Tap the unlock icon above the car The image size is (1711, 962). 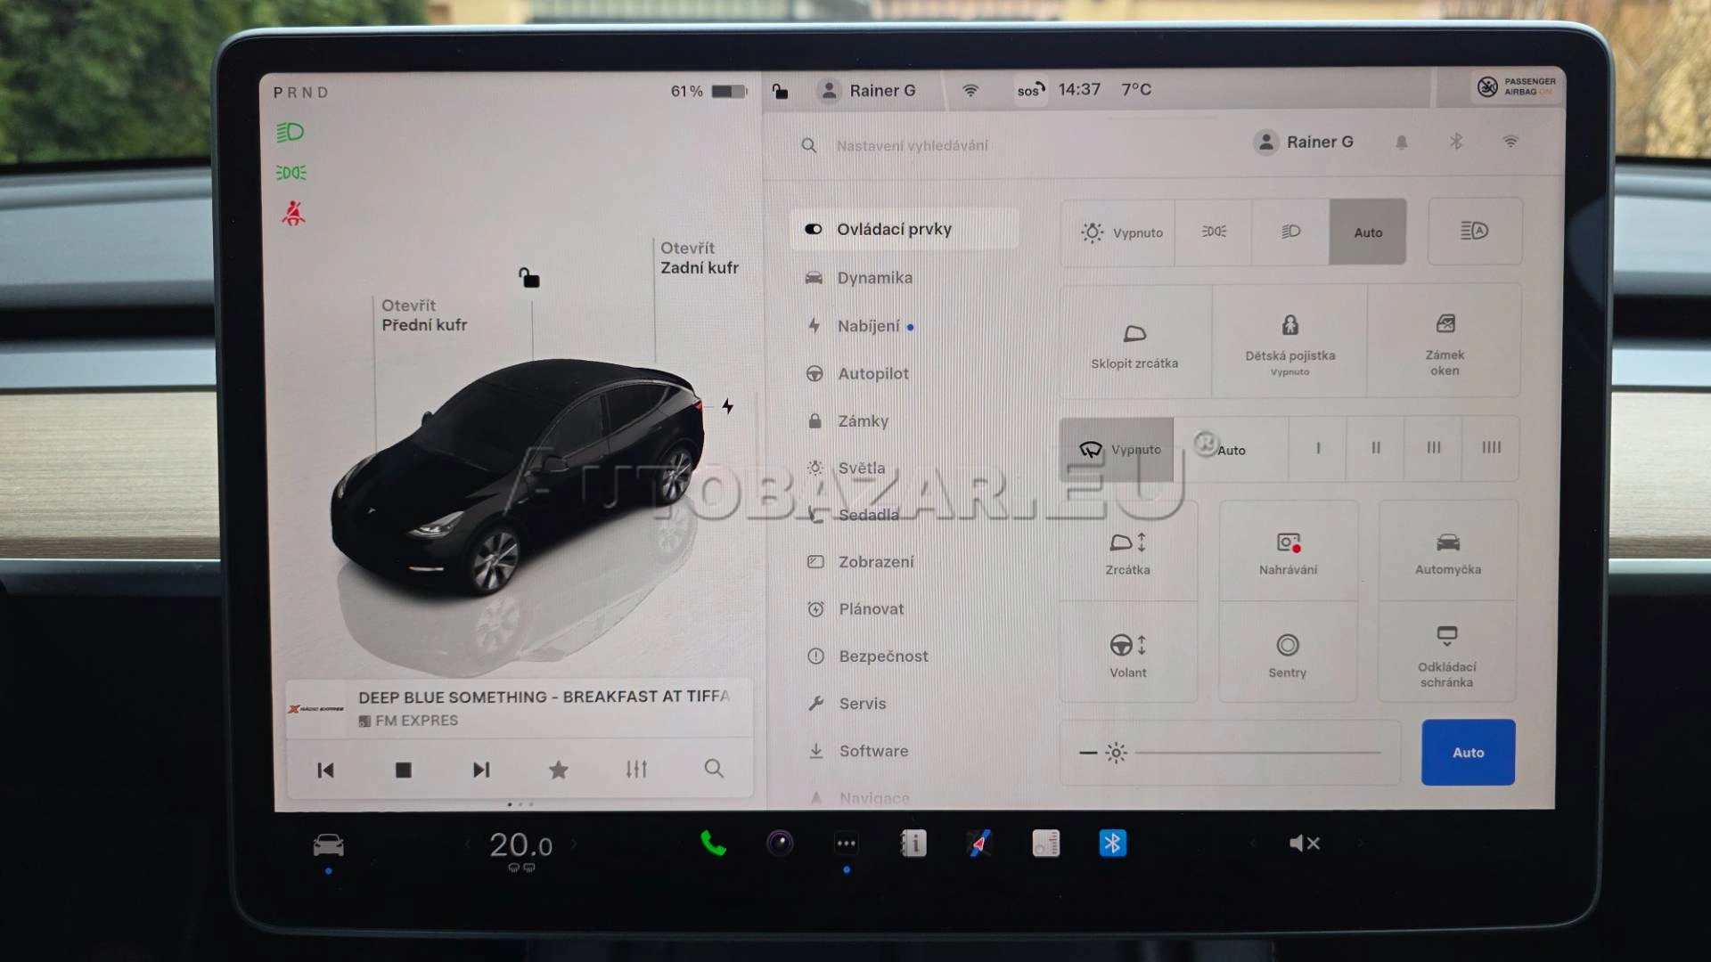[x=529, y=278]
